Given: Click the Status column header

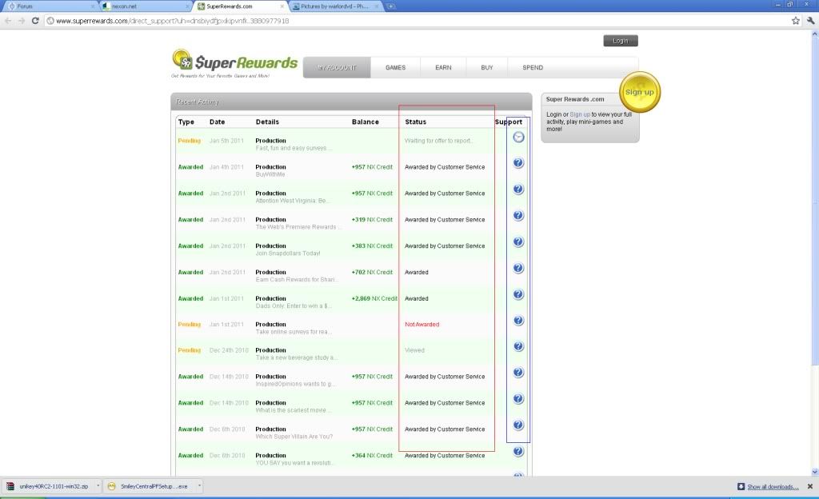Looking at the screenshot, I should point(416,122).
